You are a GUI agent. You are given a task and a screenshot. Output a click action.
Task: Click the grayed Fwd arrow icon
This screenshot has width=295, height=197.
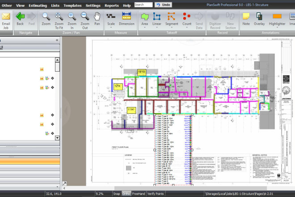pyautogui.click(x=31, y=17)
